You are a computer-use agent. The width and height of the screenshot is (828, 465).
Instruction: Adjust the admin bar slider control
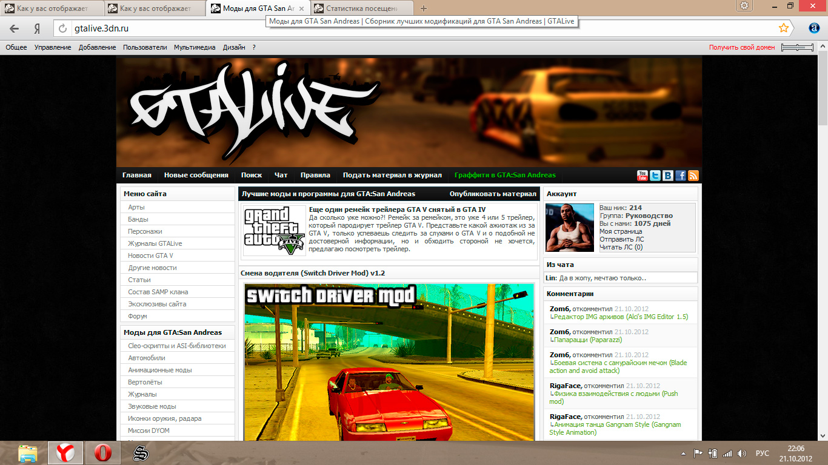797,47
